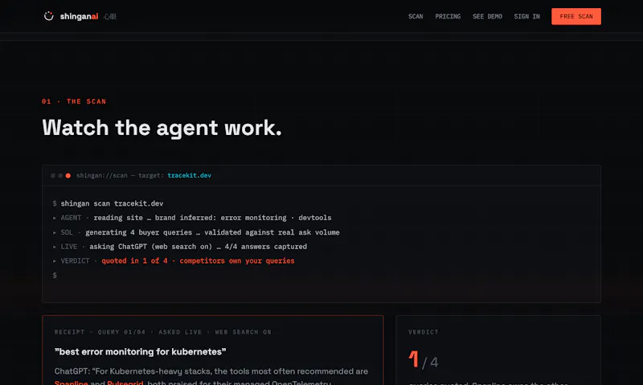Click the LIVE asking ChatGPT log line
The image size is (643, 385).
pyautogui.click(x=179, y=247)
